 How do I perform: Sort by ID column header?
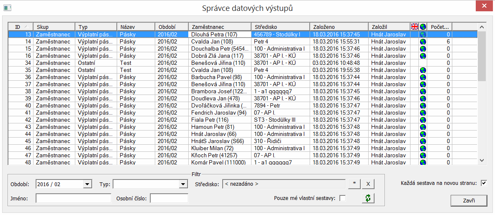(21, 27)
